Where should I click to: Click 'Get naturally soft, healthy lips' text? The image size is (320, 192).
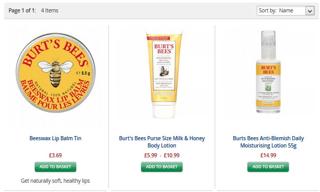(x=55, y=181)
